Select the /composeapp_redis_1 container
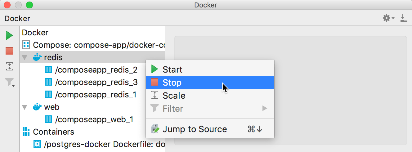 pos(95,95)
